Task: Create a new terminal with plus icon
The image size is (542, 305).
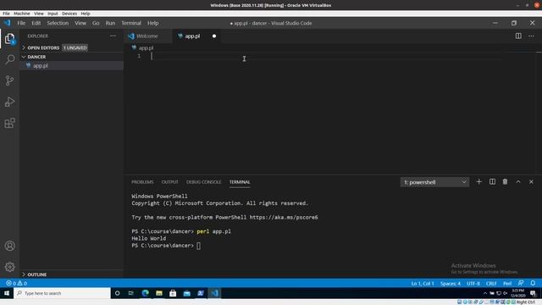Action: pyautogui.click(x=478, y=182)
